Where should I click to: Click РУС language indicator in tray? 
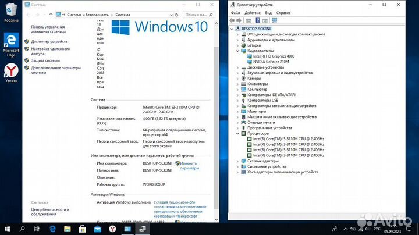pyautogui.click(x=377, y=229)
